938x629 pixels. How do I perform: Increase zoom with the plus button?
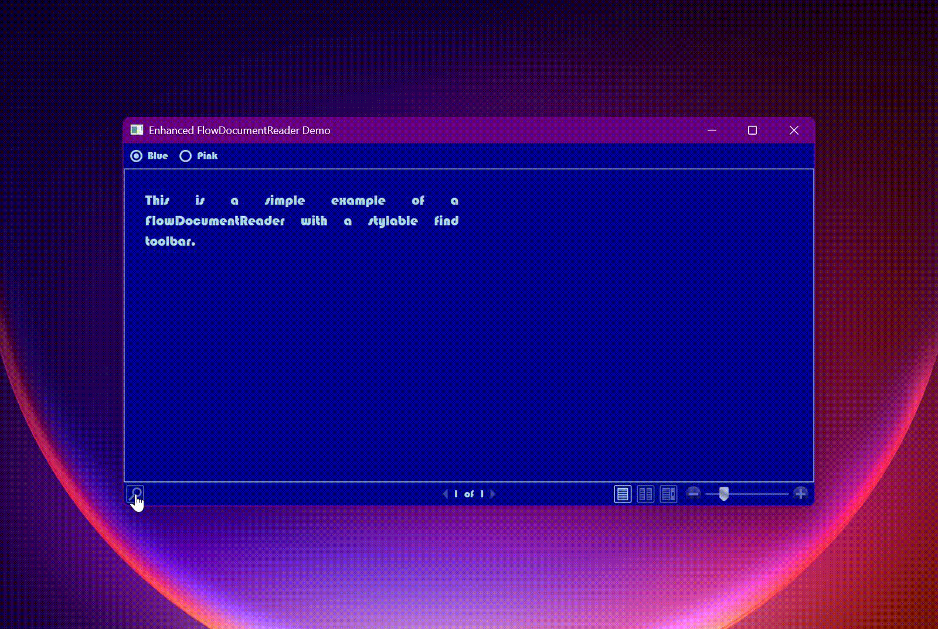(x=800, y=493)
